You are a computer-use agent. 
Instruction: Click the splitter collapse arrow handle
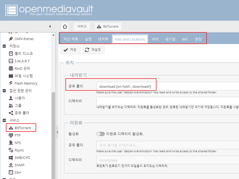pyautogui.click(x=57, y=132)
